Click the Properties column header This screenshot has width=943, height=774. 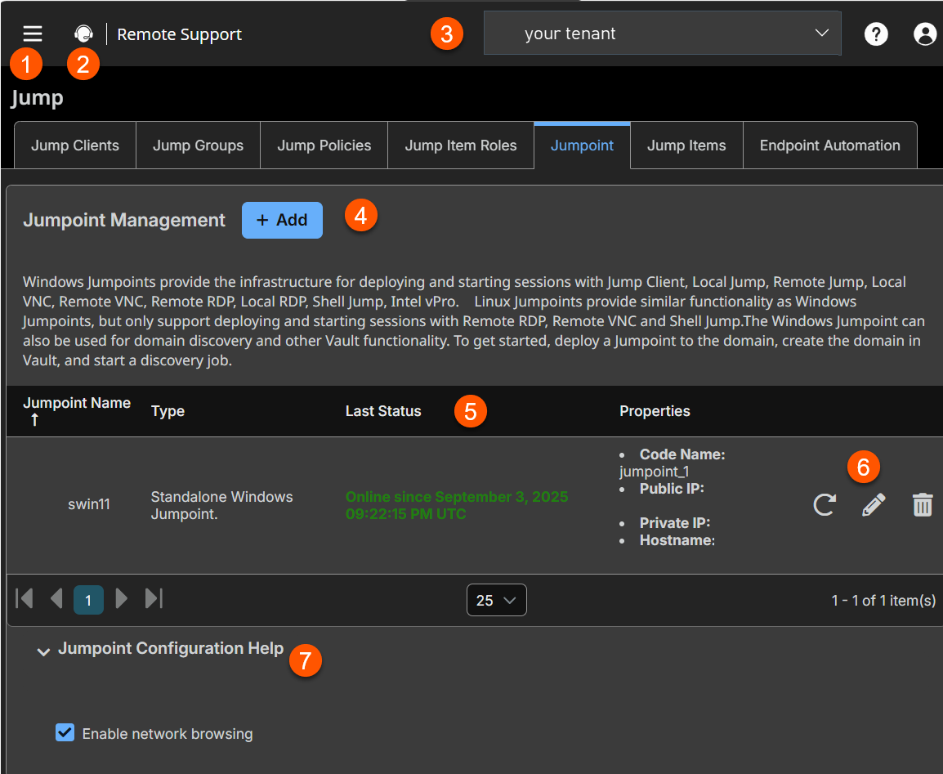tap(655, 411)
